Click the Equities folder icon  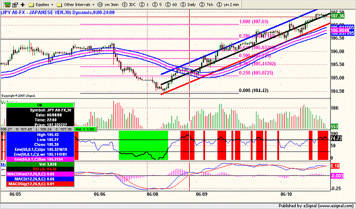click(31, 5)
